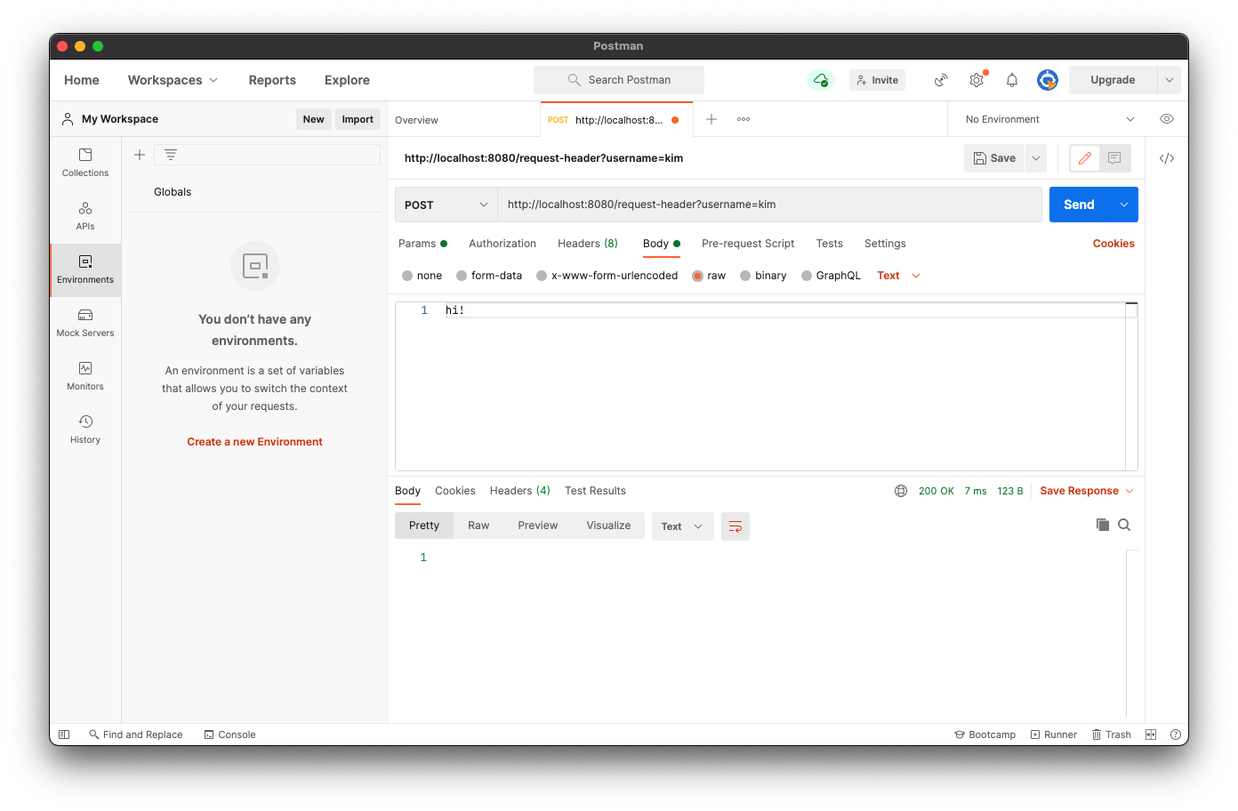The width and height of the screenshot is (1238, 811).
Task: Select the GraphQL body type
Action: click(x=831, y=276)
